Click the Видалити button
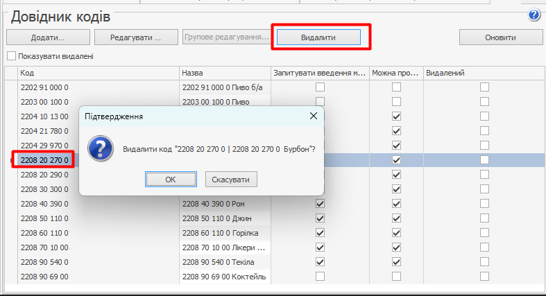Viewport: 546px width, 296px height. coord(318,37)
